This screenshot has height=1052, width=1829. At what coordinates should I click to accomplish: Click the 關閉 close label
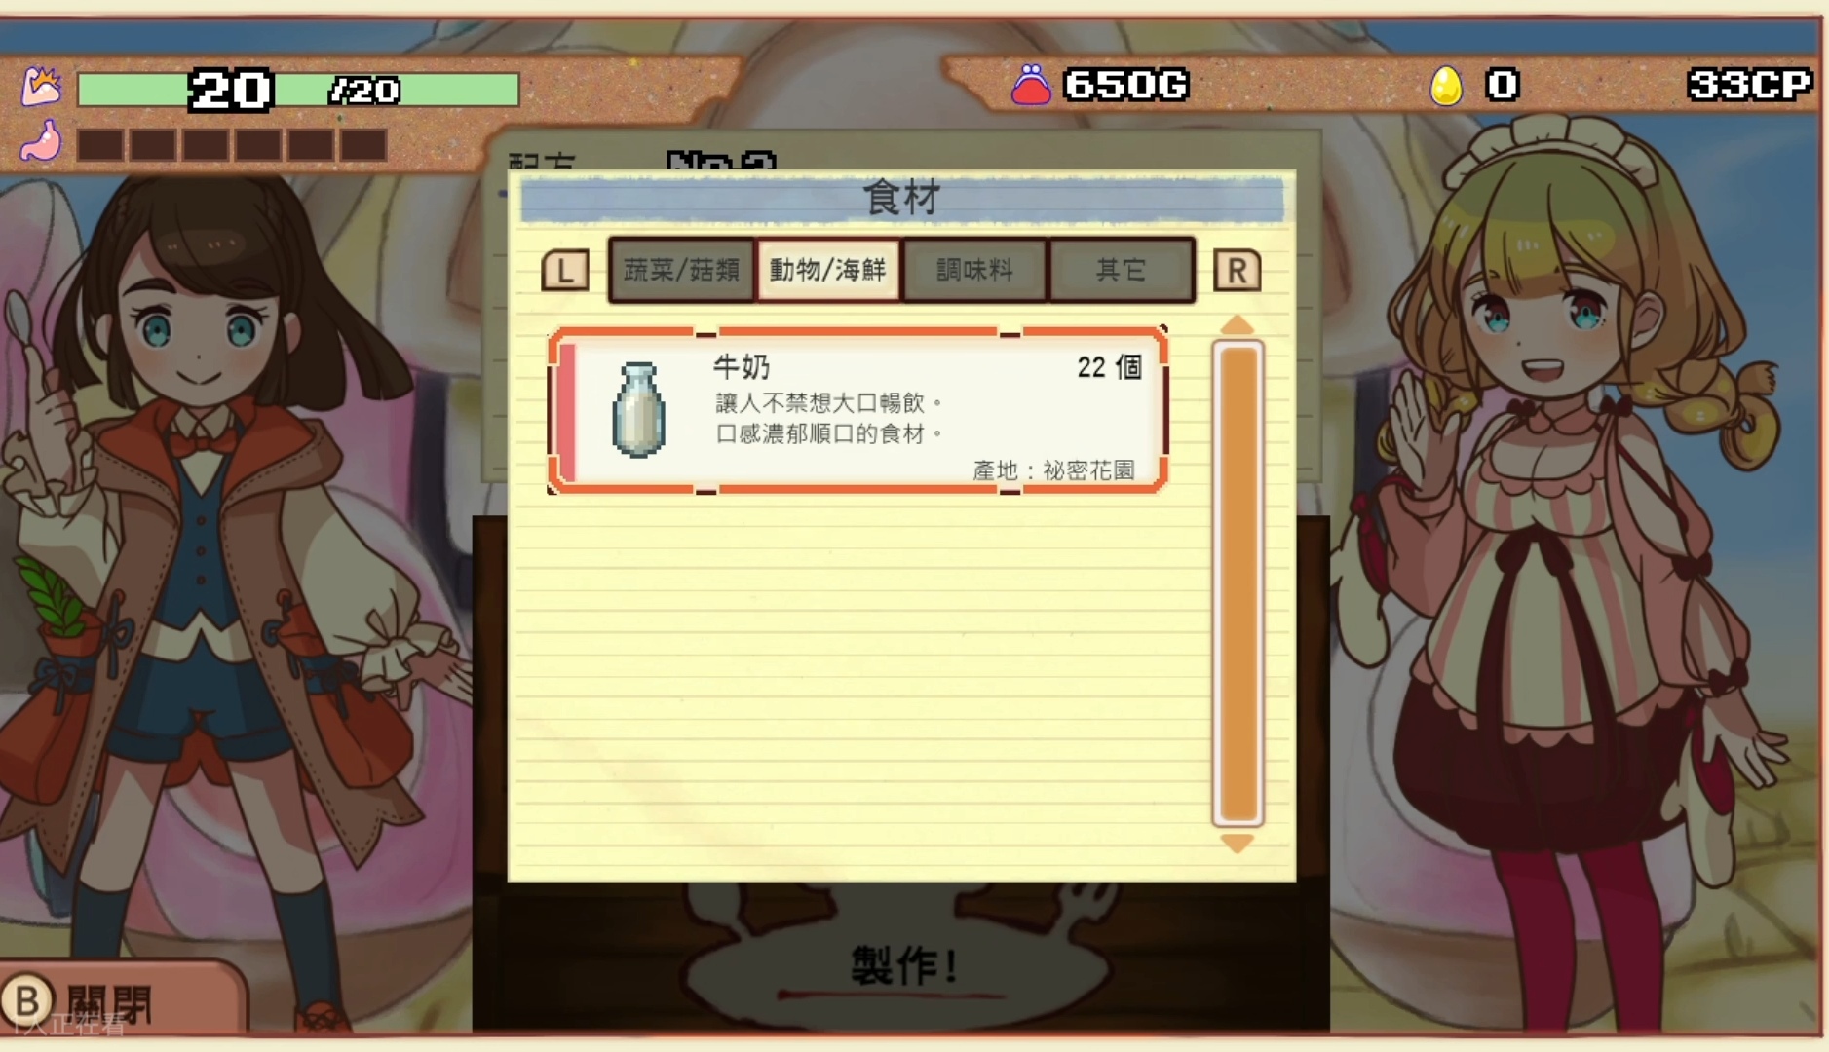point(110,1003)
